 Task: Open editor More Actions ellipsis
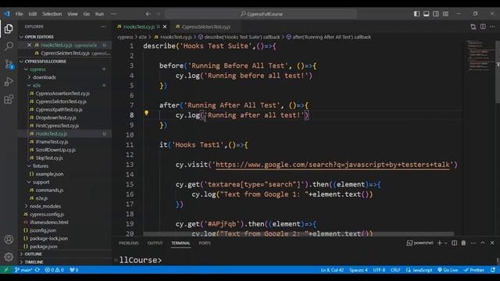tap(492, 27)
